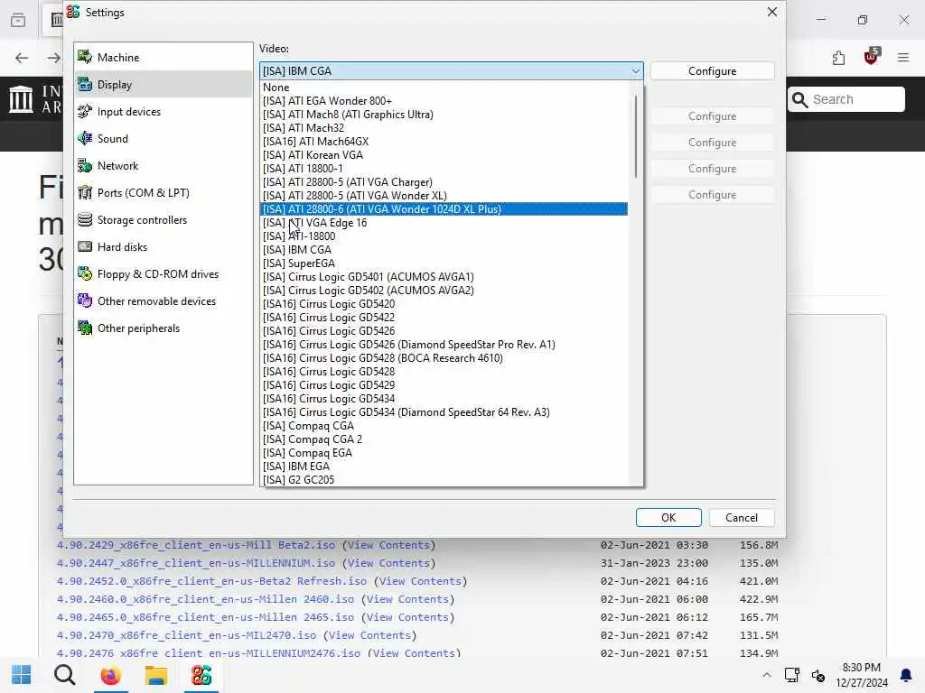Viewport: 925px width, 693px height.
Task: Select the Machine category icon
Action: coord(85,57)
